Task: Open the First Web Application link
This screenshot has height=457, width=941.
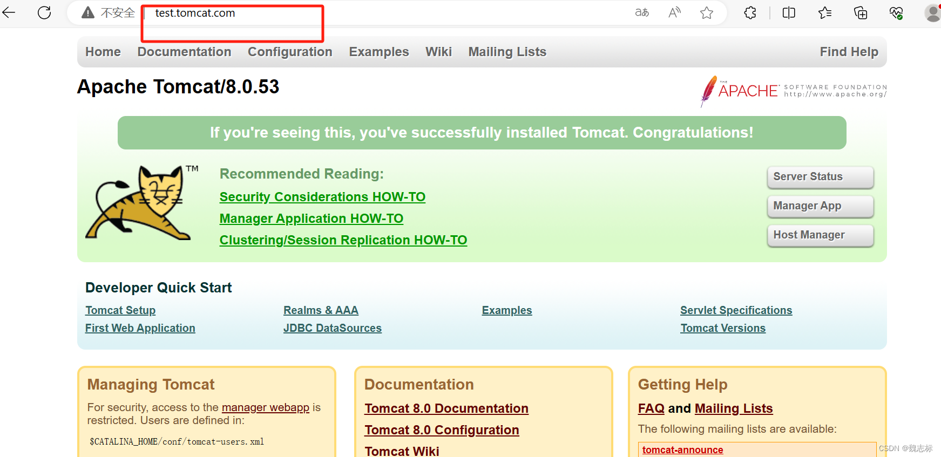Action: click(140, 328)
